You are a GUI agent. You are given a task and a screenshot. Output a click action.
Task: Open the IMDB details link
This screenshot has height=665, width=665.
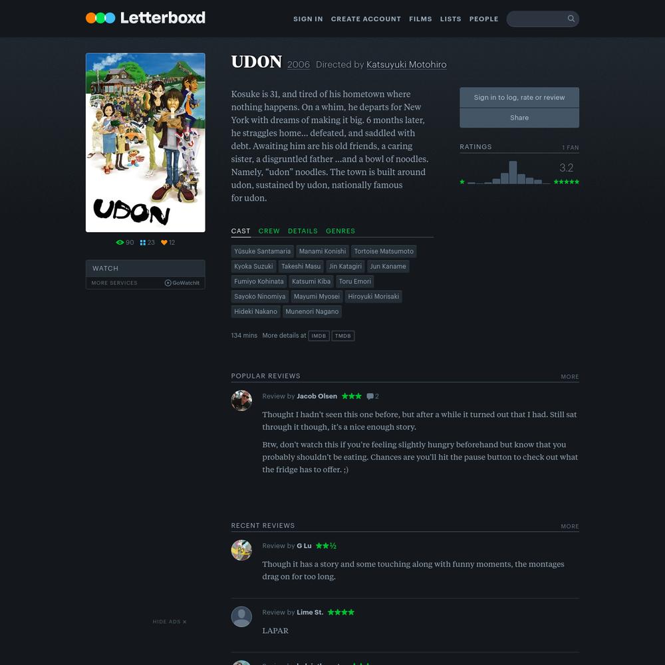point(319,336)
